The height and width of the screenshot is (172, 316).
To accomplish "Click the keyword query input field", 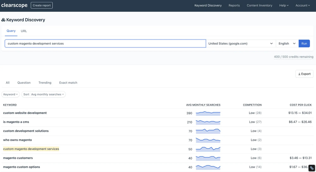I will pos(105,43).
